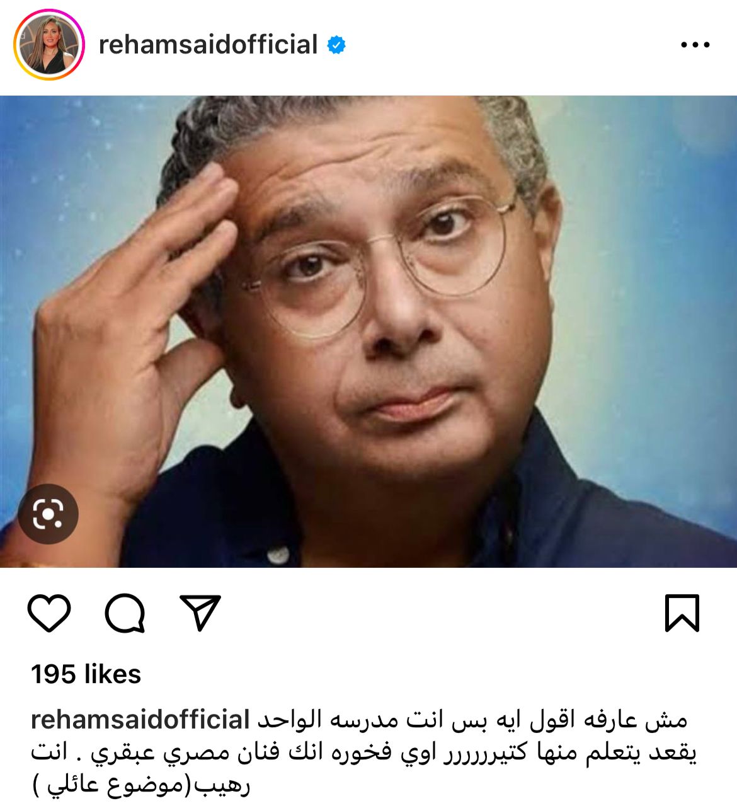View the 195 likes list
The height and width of the screenshot is (808, 737).
click(86, 674)
